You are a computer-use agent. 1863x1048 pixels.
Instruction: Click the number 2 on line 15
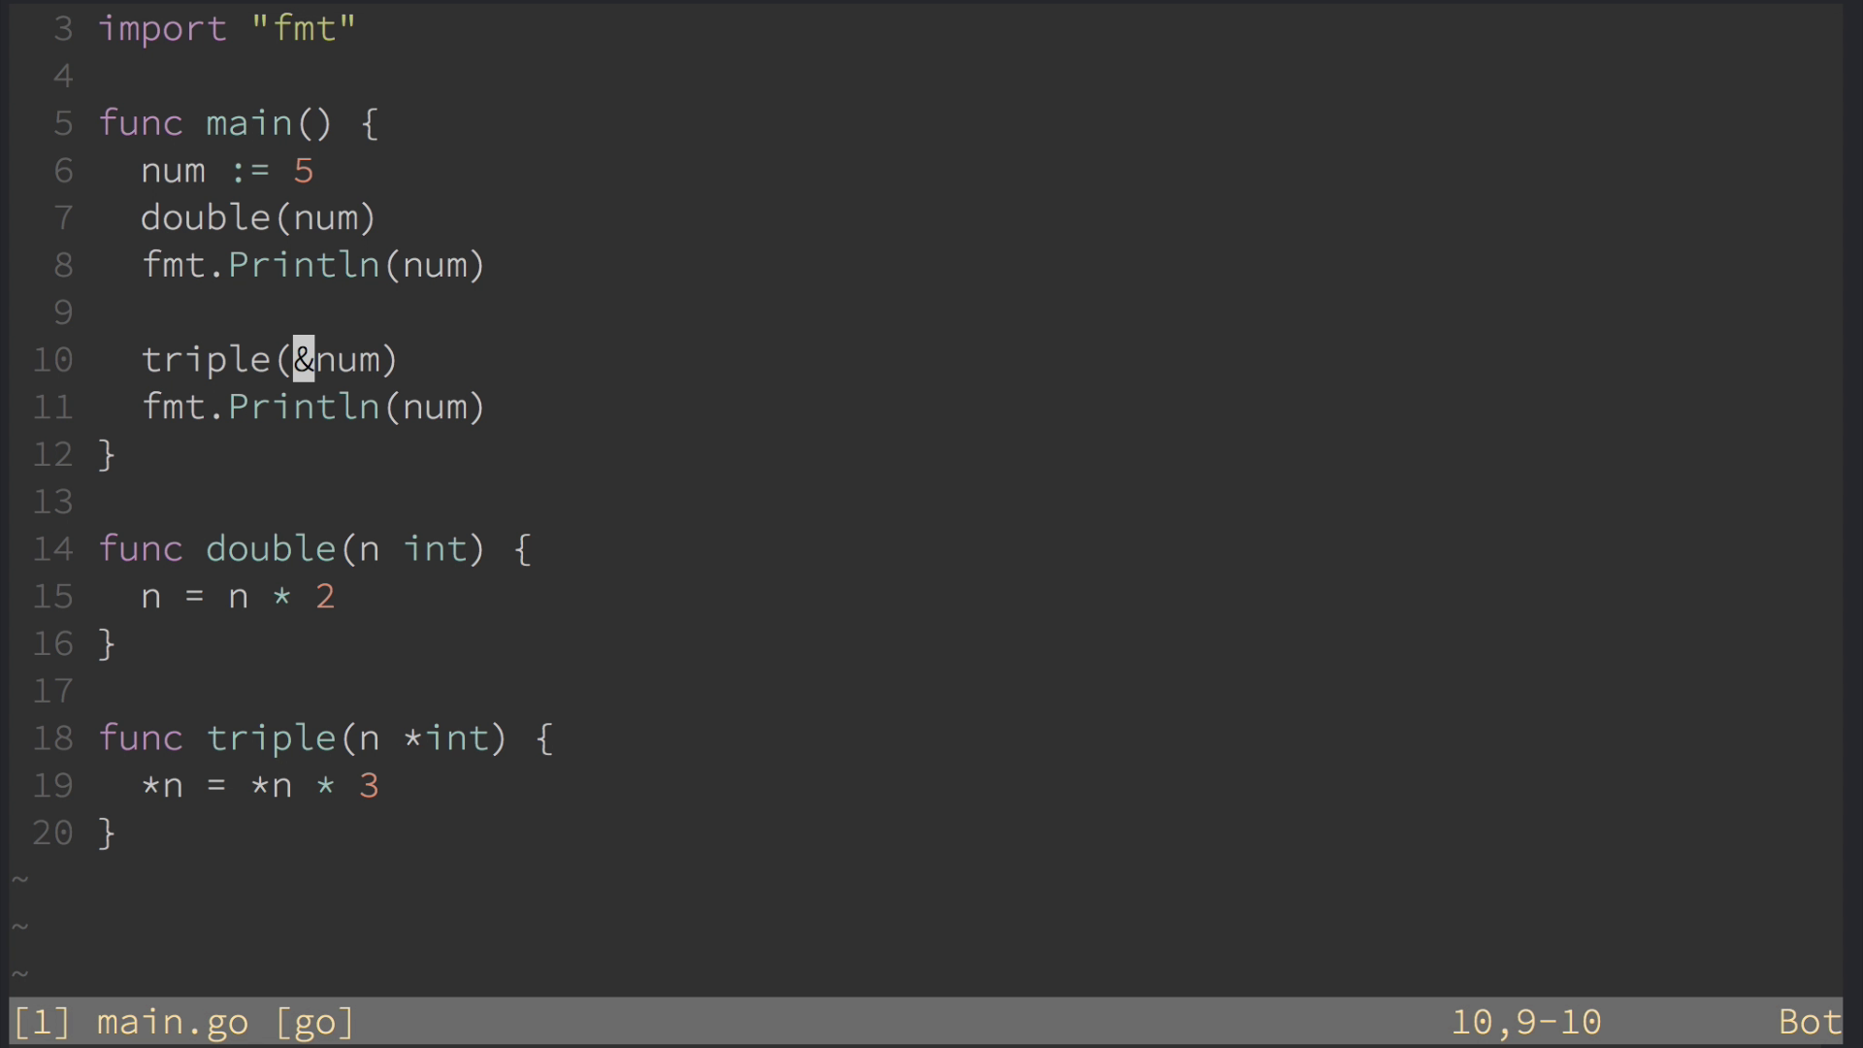325,596
